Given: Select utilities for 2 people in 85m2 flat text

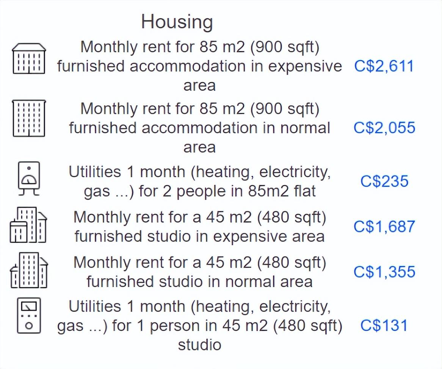Looking at the screenshot, I should pyautogui.click(x=199, y=181).
